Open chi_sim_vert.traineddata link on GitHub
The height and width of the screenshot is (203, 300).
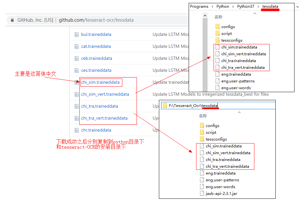[105, 94]
